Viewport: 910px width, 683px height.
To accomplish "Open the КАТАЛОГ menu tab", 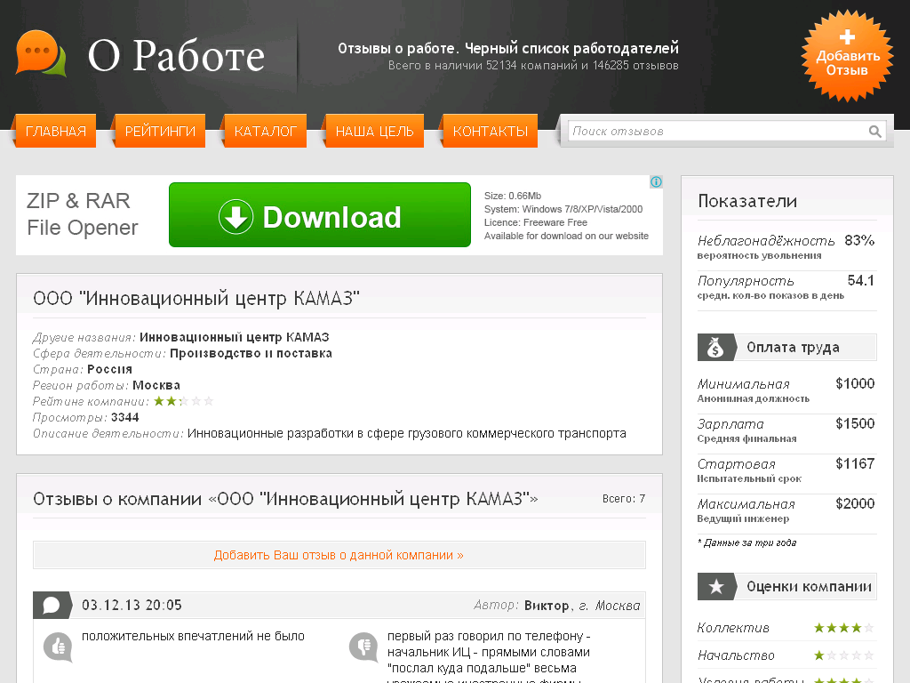I will [265, 132].
